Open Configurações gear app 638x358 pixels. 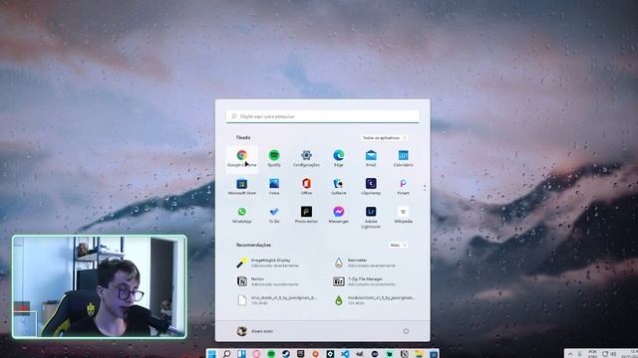click(x=306, y=159)
